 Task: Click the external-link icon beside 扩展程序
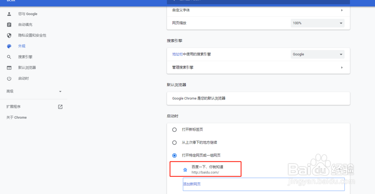[60, 107]
